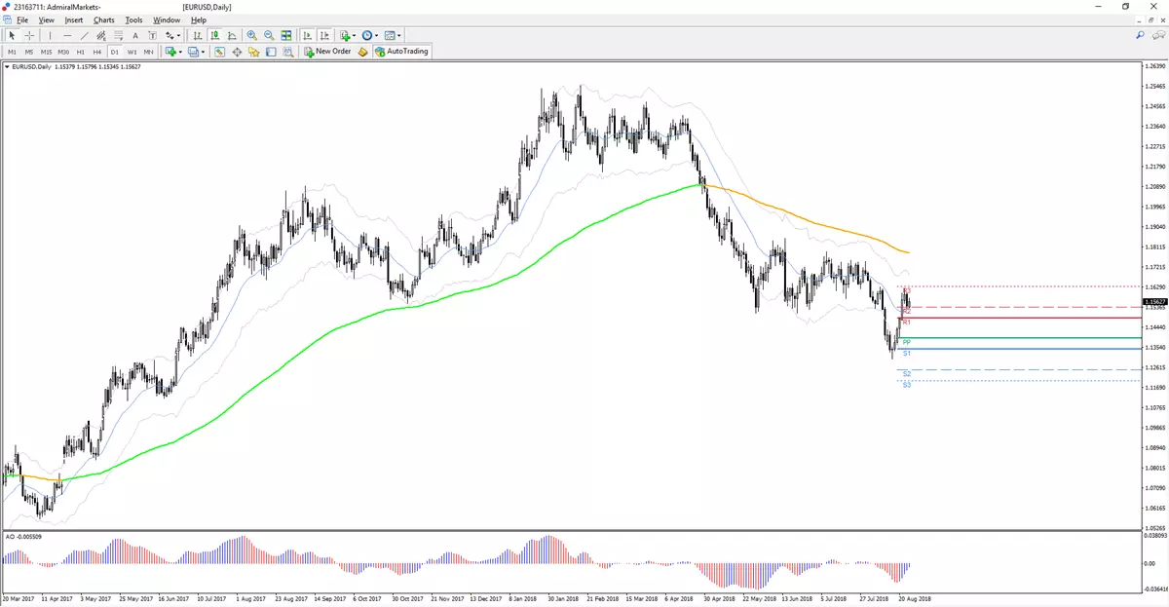The image size is (1169, 607).
Task: Choose the Draw Vertical Line tool
Action: point(50,35)
